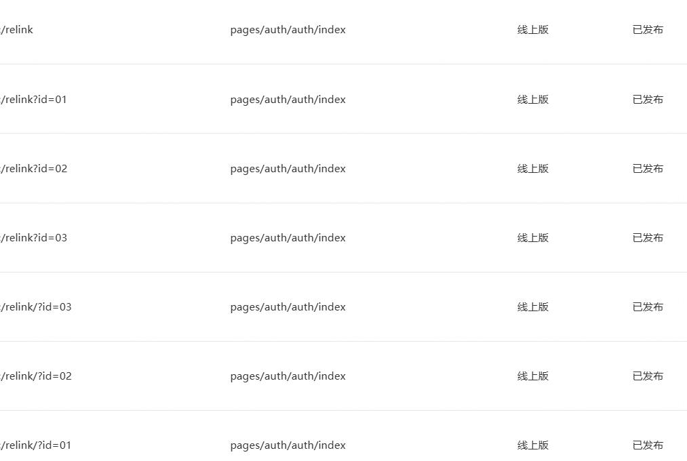Select page path in the /relink/?id=02 row
This screenshot has width=687, height=461.
point(288,376)
